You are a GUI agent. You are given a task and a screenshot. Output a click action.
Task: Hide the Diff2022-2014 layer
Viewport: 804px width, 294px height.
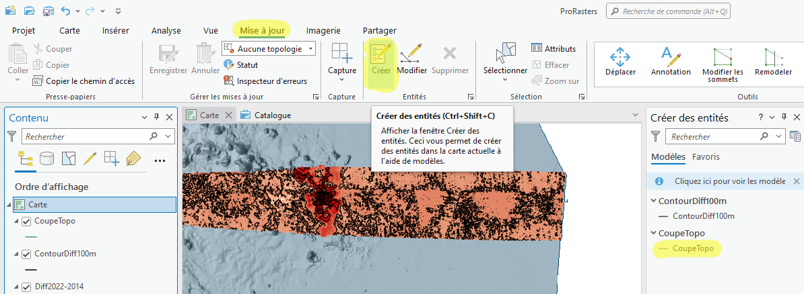coord(27,287)
